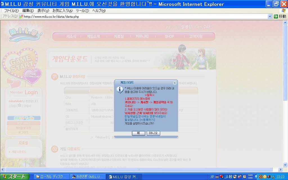Click the Windows flag throbber icon
The height and width of the screenshot is (180, 288).
click(283, 11)
